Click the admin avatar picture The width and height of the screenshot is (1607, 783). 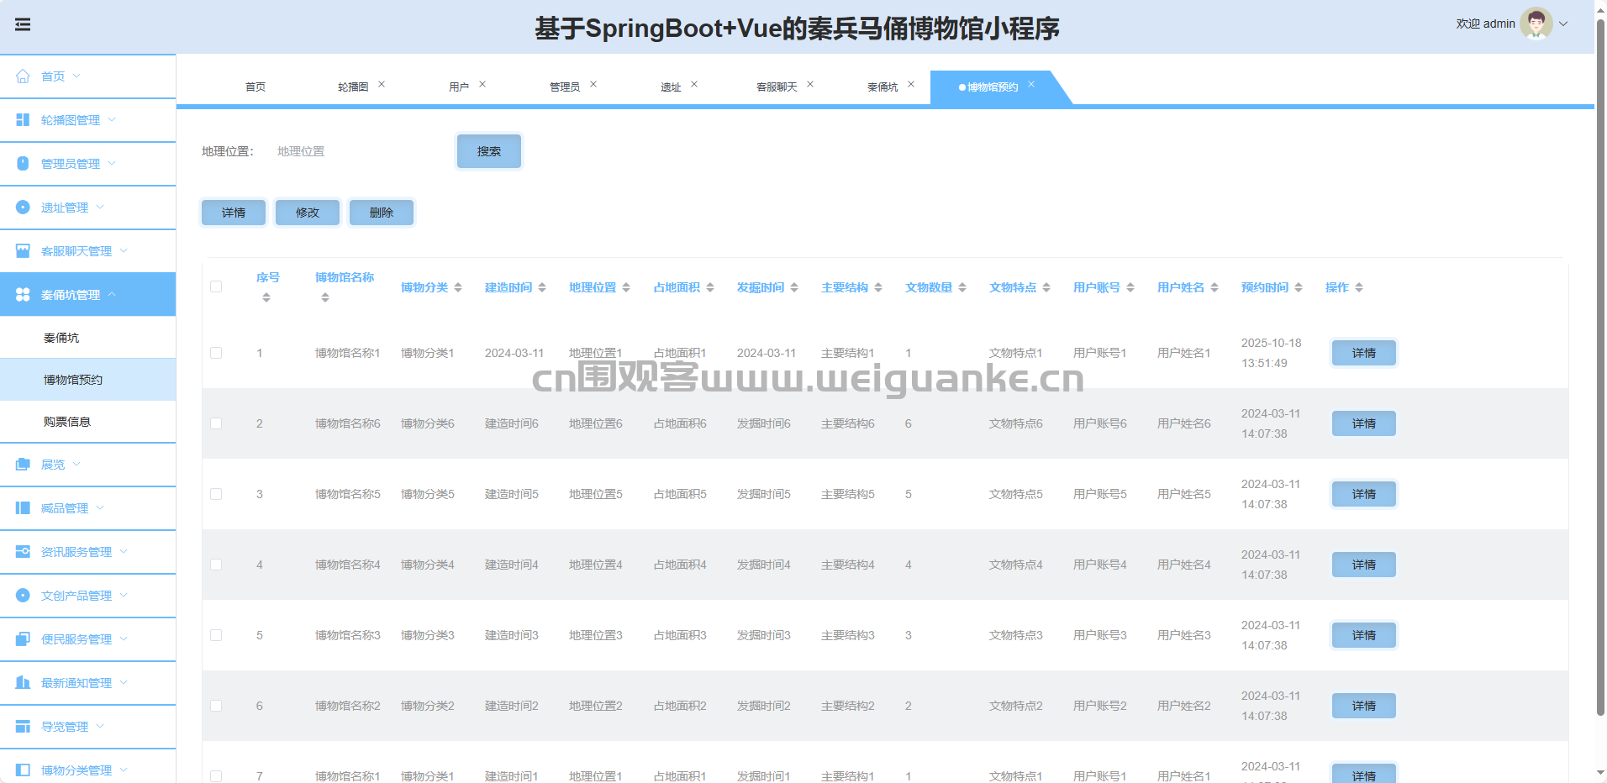pos(1536,24)
